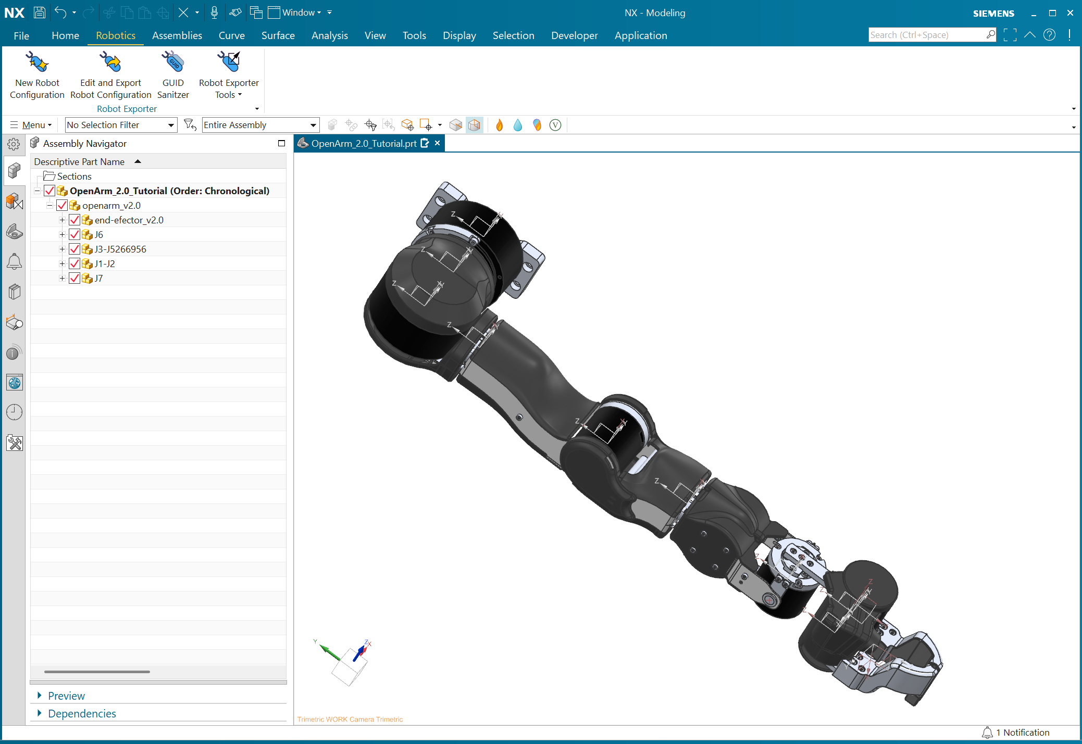Screen dimensions: 1082x744
Task: Open Reuse Library books icon
Action: pyautogui.click(x=14, y=292)
